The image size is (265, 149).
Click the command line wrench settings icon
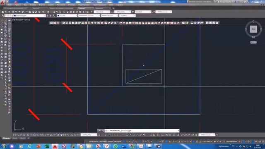[x=103, y=131]
